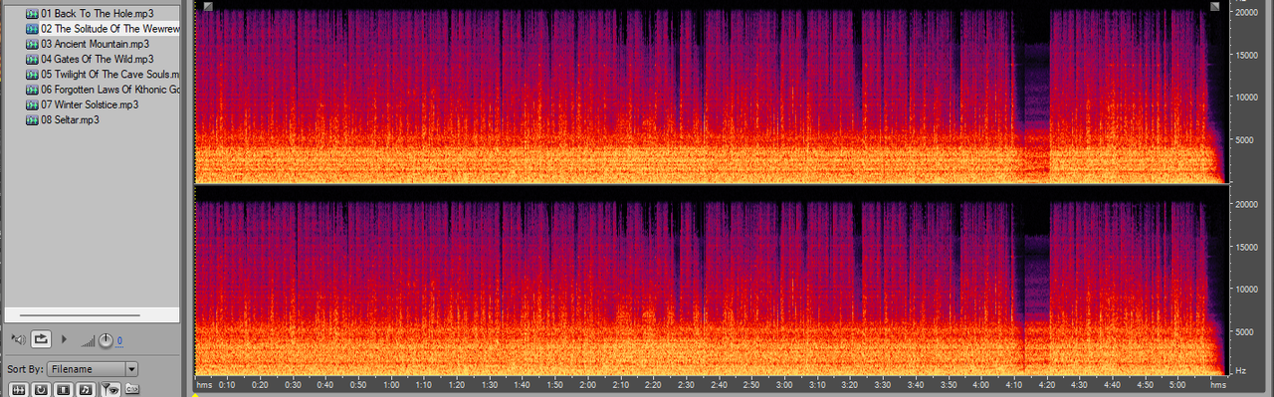Click the yellow playhead marker at timeline start
The height and width of the screenshot is (397, 1274).
(x=195, y=394)
